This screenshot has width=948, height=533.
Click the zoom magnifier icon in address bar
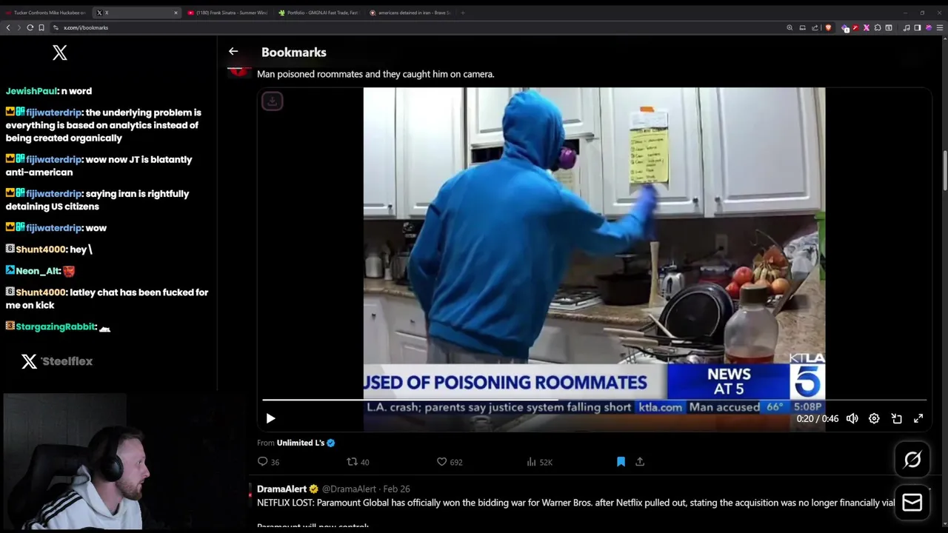[x=790, y=27]
